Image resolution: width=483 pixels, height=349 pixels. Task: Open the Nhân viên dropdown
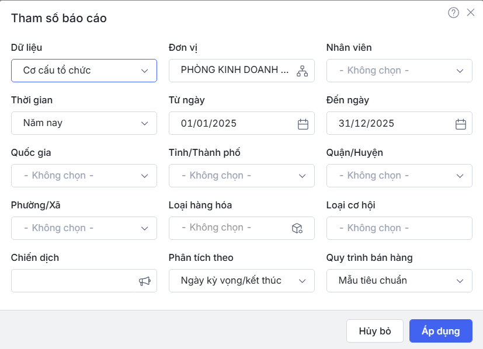399,71
